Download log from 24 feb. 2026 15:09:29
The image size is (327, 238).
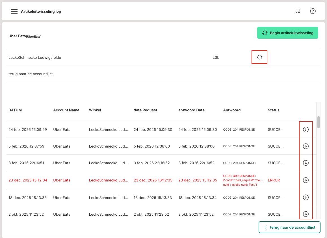click(x=306, y=129)
